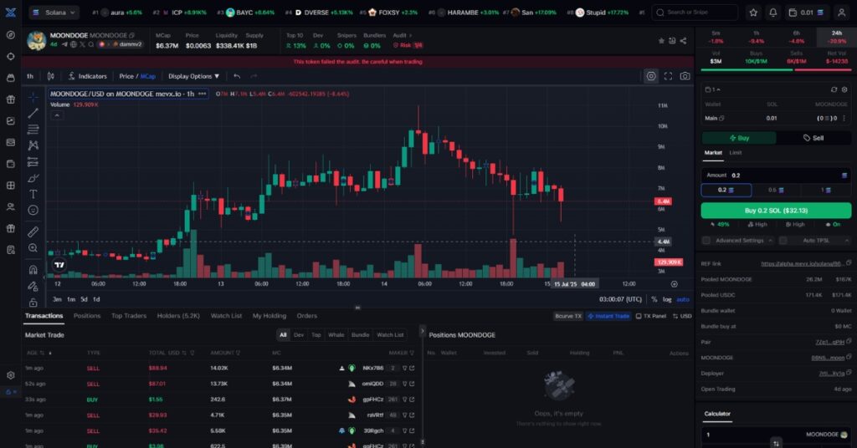857x448 pixels.
Task: Share the MOONDOGE token page
Action: [683, 40]
